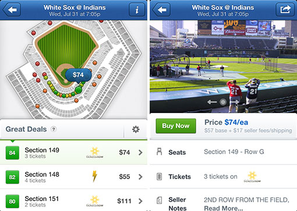The height and width of the screenshot is (211, 297).
Task: Tap the lightning bolt icon for Section 148
Action: click(94, 176)
